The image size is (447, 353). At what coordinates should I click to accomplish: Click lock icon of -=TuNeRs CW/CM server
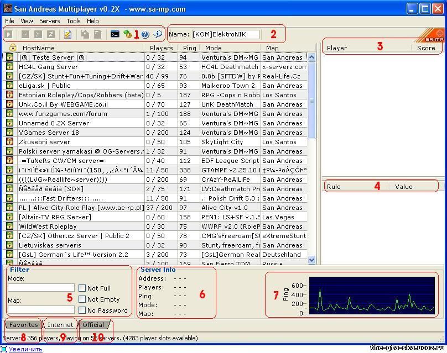click(10, 161)
